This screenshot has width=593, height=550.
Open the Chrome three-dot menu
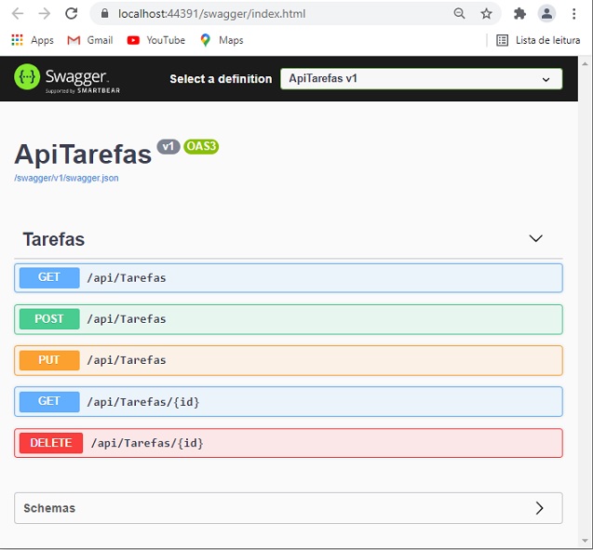tap(573, 14)
